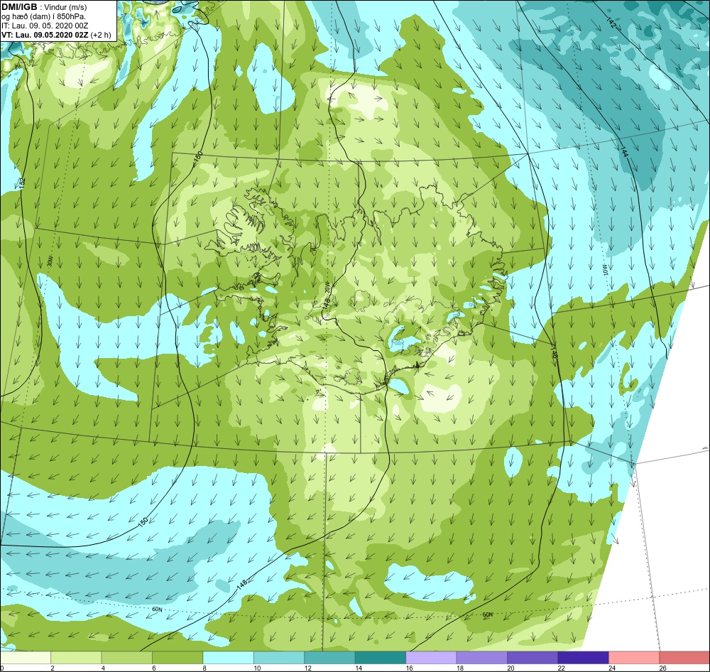This screenshot has height=672, width=710.
Task: Click the '148' contour label in the south
Action: (x=242, y=585)
